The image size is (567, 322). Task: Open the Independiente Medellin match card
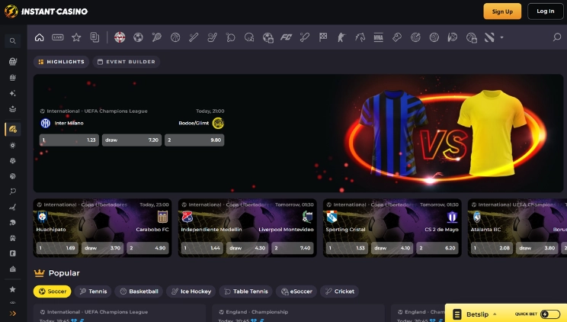tap(248, 228)
